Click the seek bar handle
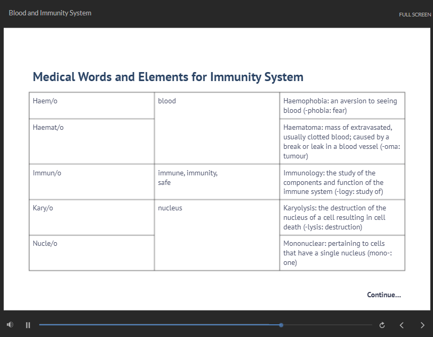 coord(281,325)
